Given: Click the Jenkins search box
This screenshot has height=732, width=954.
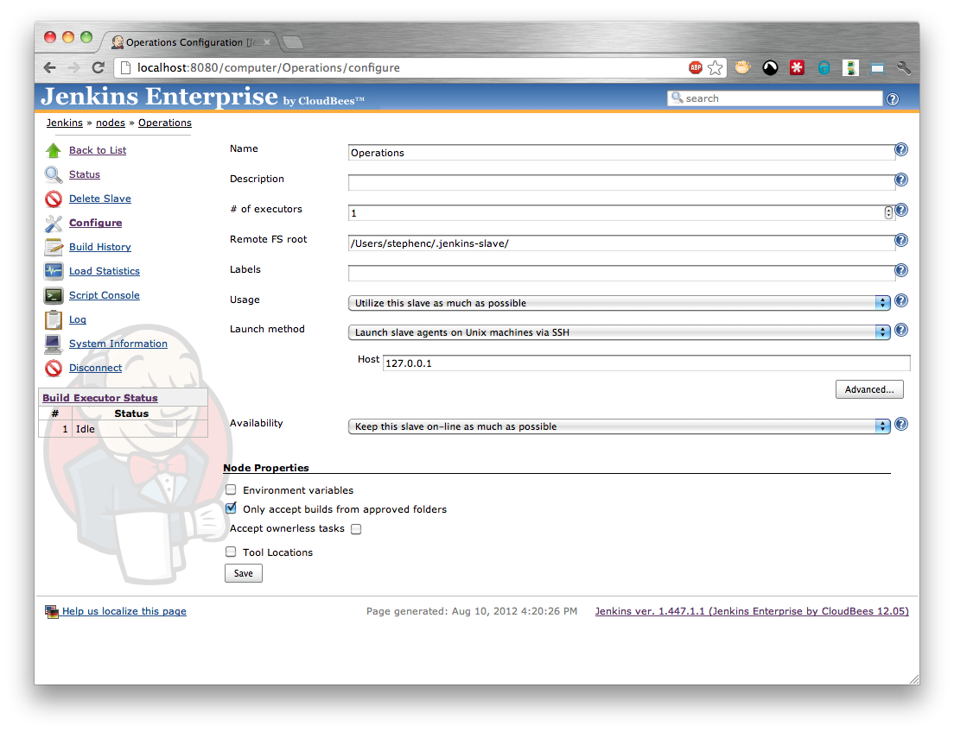Looking at the screenshot, I should click(x=774, y=98).
